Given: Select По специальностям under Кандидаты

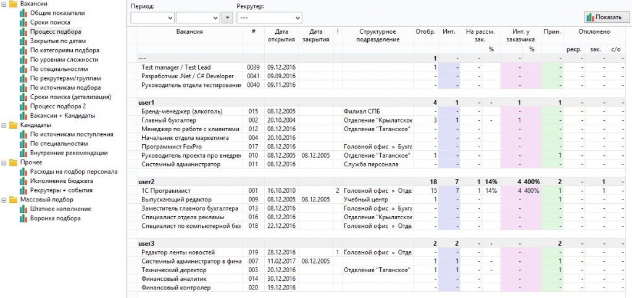Looking at the screenshot, I should (x=59, y=143).
